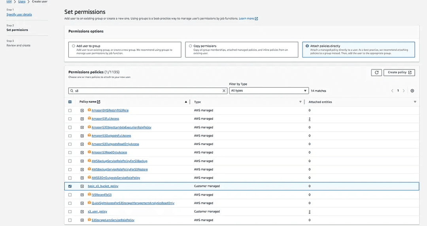This screenshot has width=427, height=226.
Task: Click attached entities count 2 for s3_user_policy
Action: (x=309, y=211)
